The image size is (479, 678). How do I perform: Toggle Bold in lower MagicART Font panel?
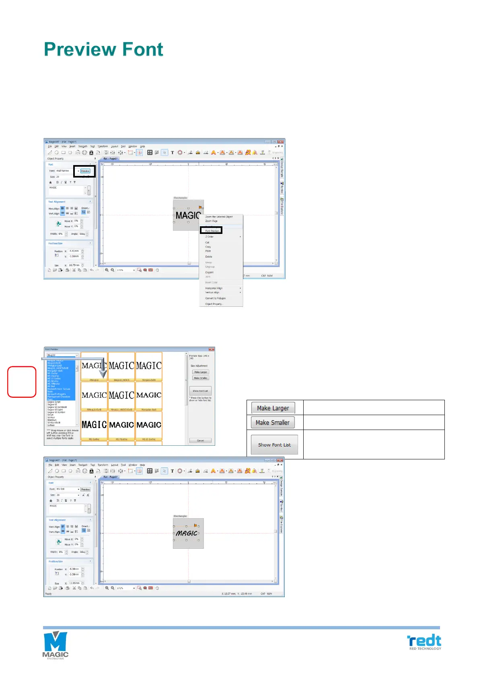coord(58,500)
